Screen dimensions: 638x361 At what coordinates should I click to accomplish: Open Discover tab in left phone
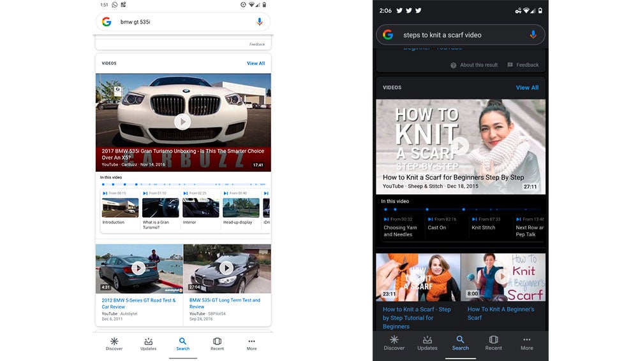[114, 344]
